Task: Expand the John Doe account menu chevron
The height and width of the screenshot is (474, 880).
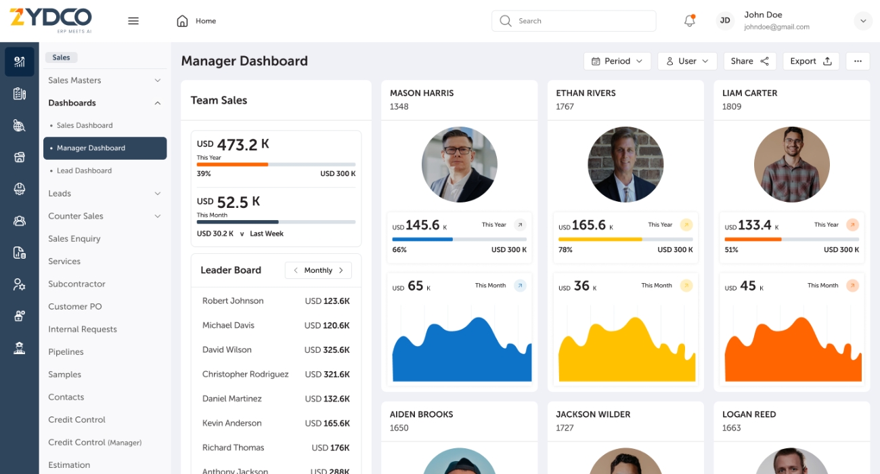Action: (x=863, y=21)
